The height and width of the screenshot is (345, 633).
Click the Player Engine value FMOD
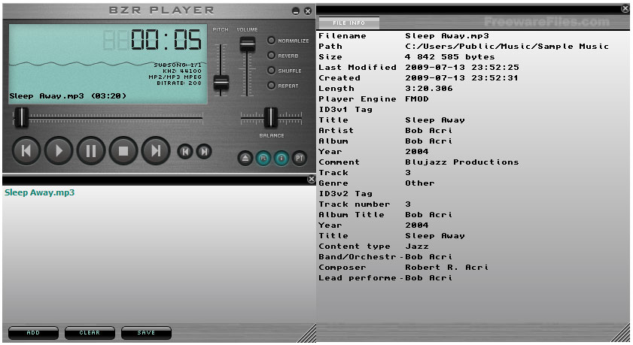click(x=417, y=98)
